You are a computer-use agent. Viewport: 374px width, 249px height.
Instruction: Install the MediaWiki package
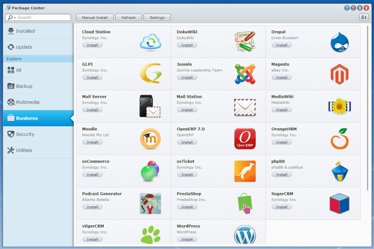[x=282, y=110]
